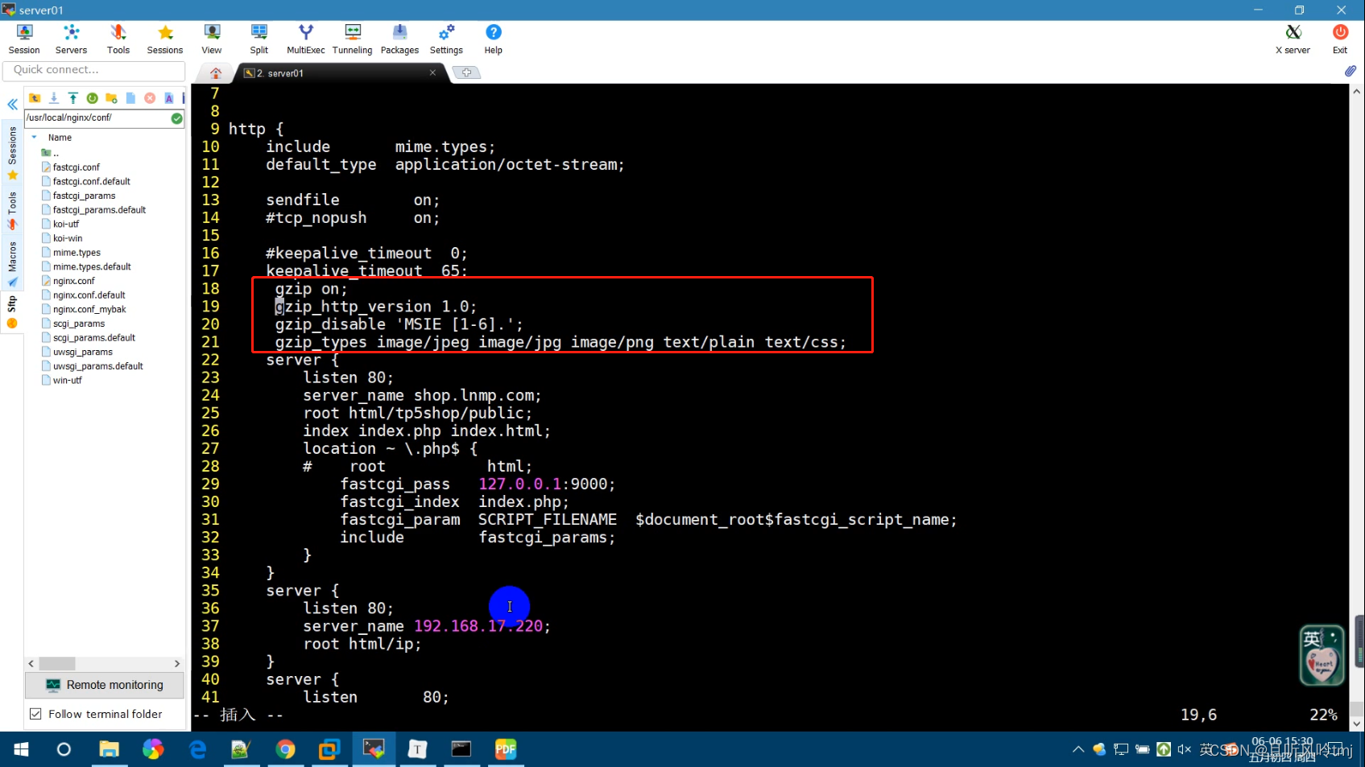Go to parent directory in SFTP toolbar
The height and width of the screenshot is (767, 1365).
pos(35,98)
